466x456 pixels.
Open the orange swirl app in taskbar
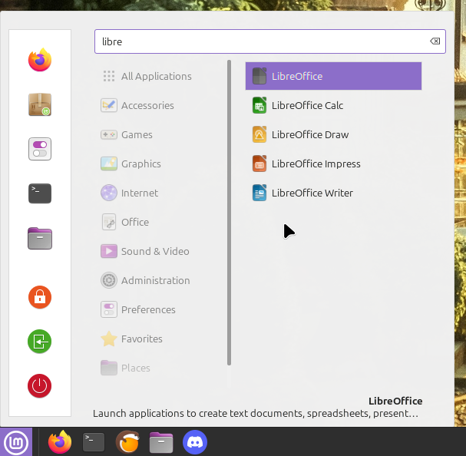127,442
